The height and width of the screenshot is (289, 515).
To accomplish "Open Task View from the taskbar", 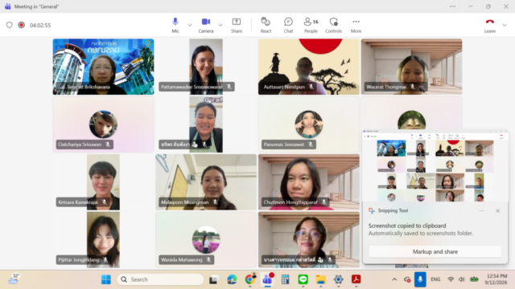I will click(x=214, y=279).
